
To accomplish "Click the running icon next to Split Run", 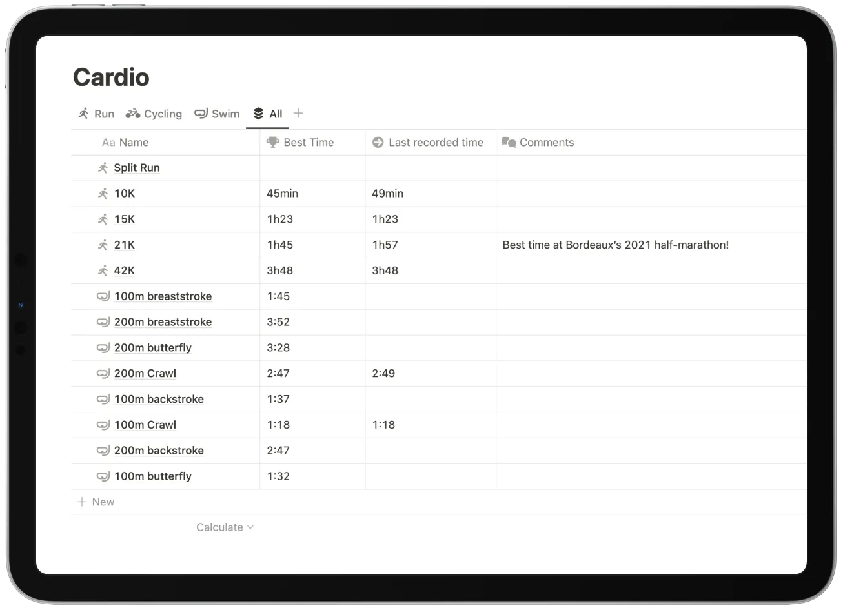I will pos(103,167).
